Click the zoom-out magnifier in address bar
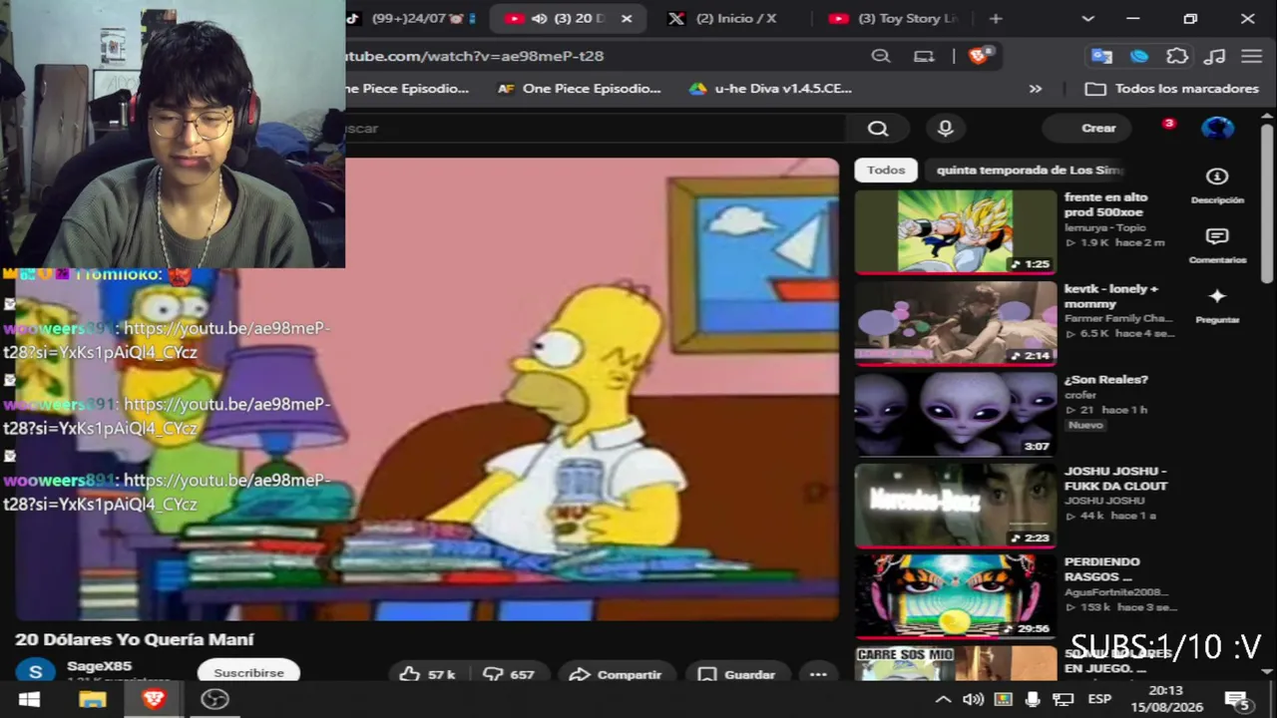The height and width of the screenshot is (718, 1277). pos(881,56)
